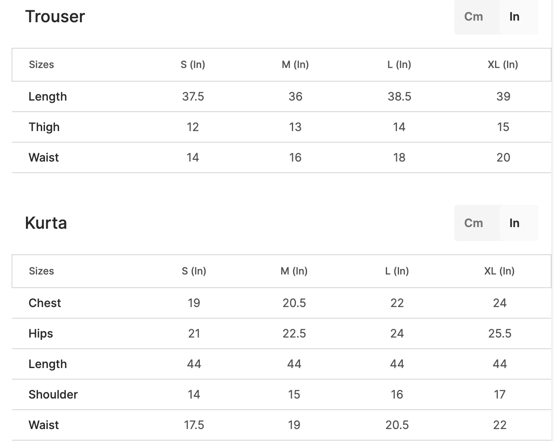Image resolution: width=554 pixels, height=441 pixels.
Task: Click Kurta L (In) column header
Action: [x=397, y=271]
